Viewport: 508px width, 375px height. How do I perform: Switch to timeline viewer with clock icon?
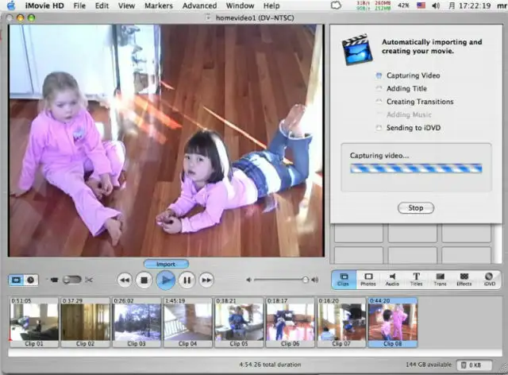(30, 280)
